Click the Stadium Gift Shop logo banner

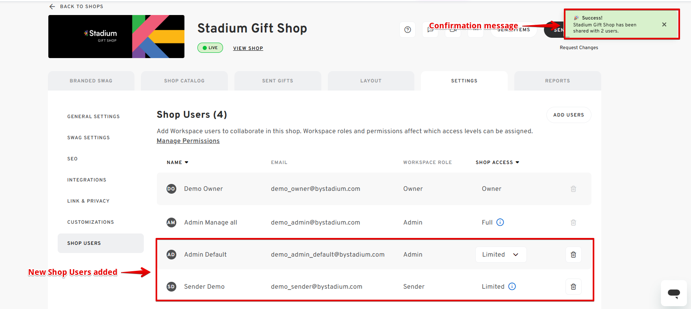pyautogui.click(x=116, y=37)
